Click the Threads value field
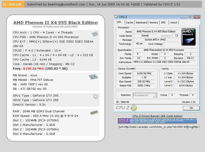This screenshot has width=205, height=152. point(193,95)
